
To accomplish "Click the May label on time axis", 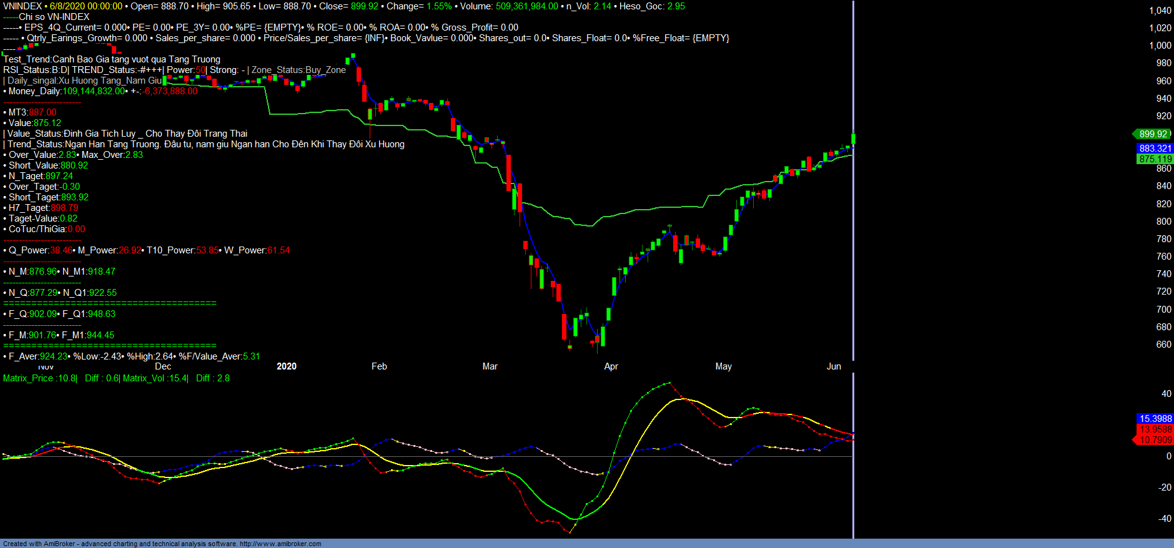I will coord(723,366).
